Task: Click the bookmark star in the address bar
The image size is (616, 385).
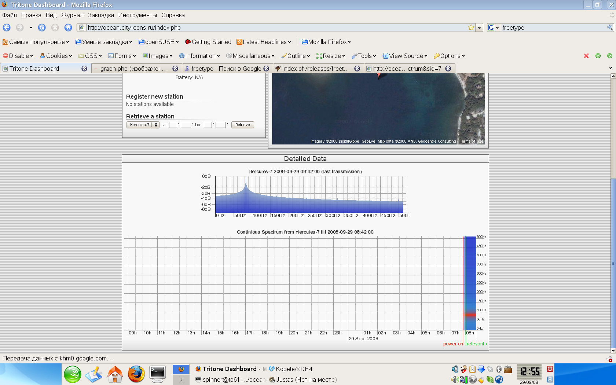Action: click(x=471, y=27)
